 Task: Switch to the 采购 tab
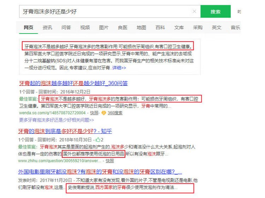coord(198,28)
